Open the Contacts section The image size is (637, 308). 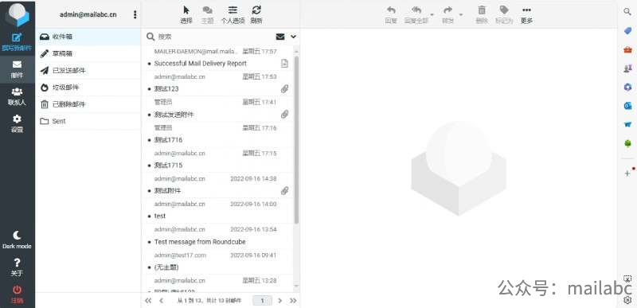tap(17, 96)
